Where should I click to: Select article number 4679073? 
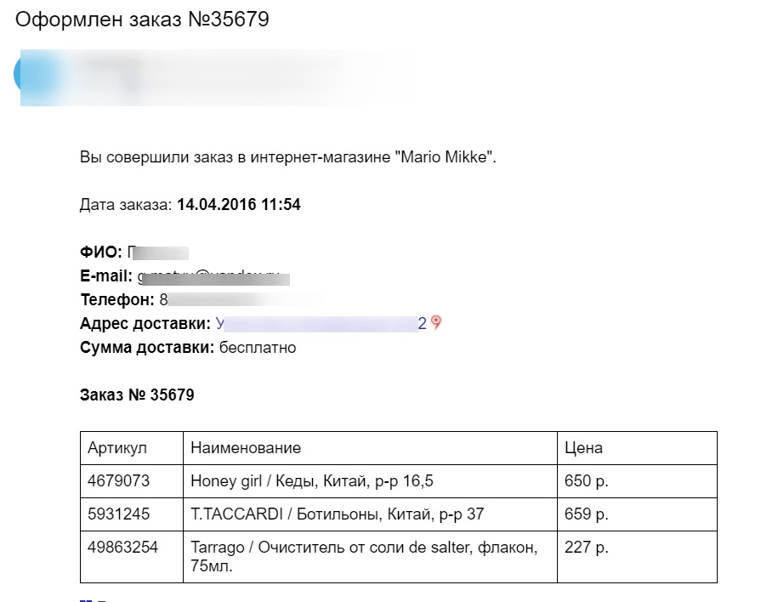coord(118,481)
